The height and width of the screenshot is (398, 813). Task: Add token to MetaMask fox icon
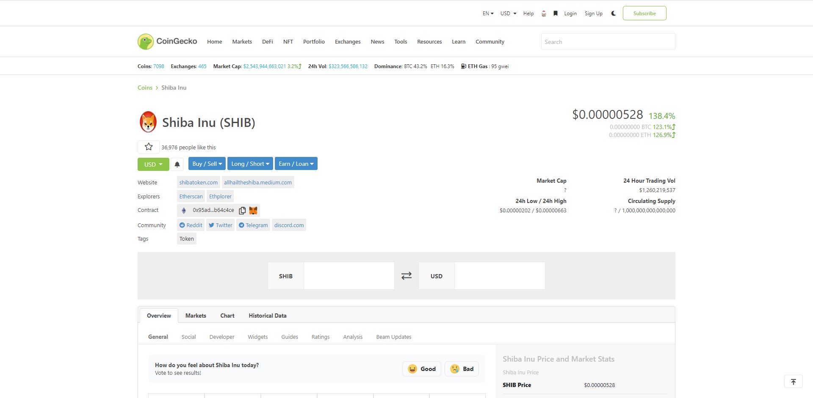pos(253,210)
